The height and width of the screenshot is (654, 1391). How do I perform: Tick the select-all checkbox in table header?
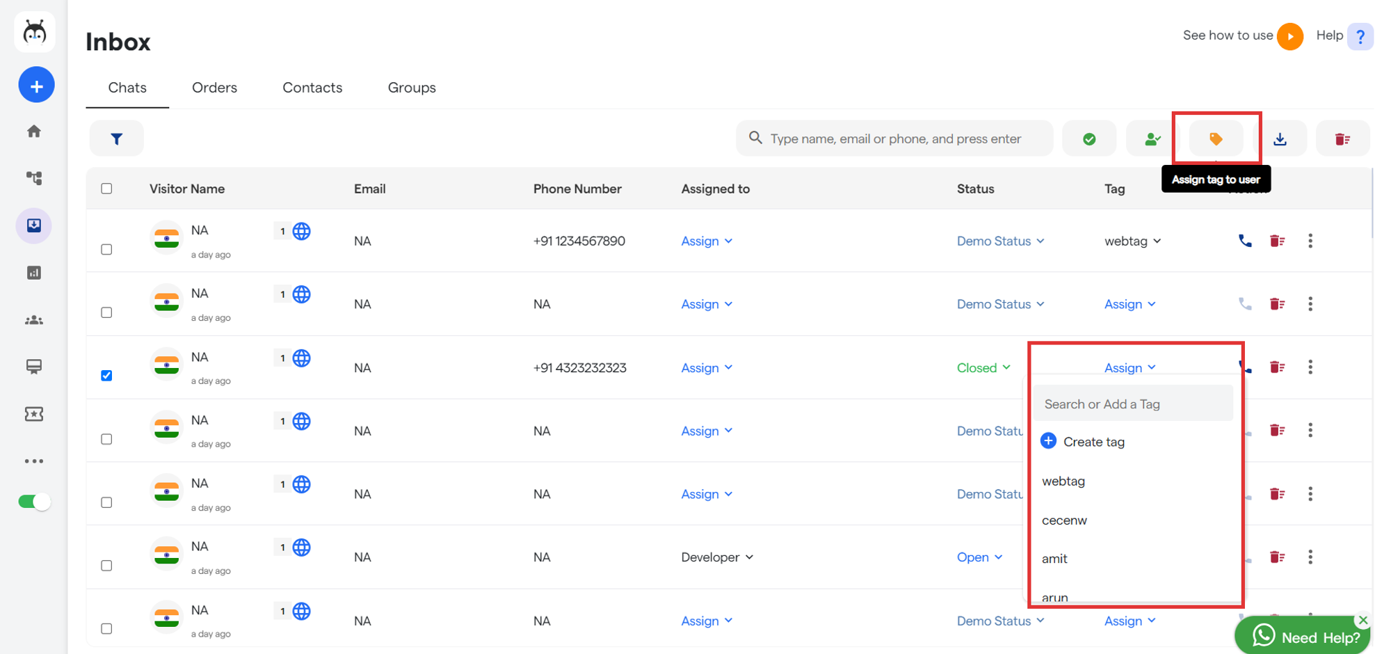coord(106,189)
